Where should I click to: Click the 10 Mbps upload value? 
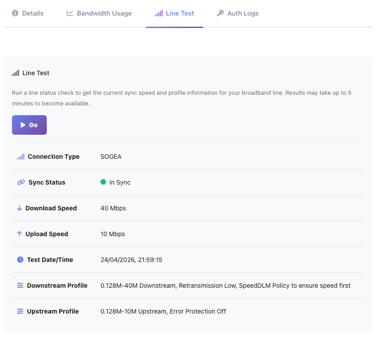[113, 234]
